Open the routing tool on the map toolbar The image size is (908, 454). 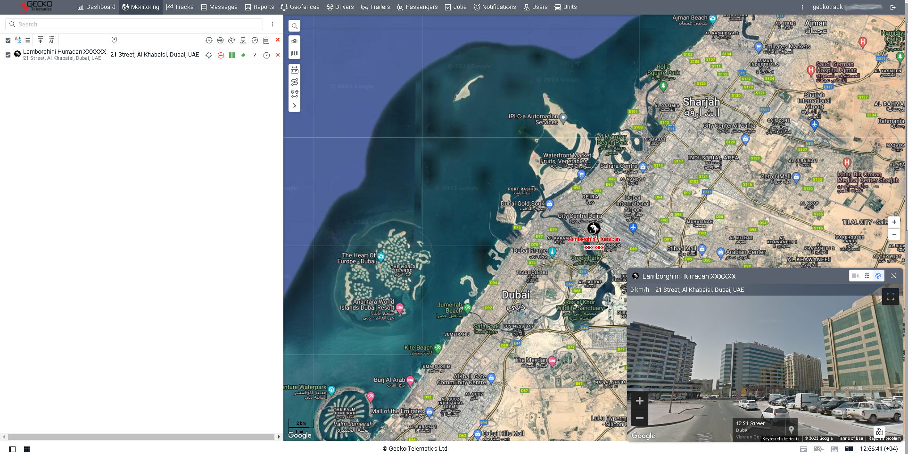pos(294,81)
